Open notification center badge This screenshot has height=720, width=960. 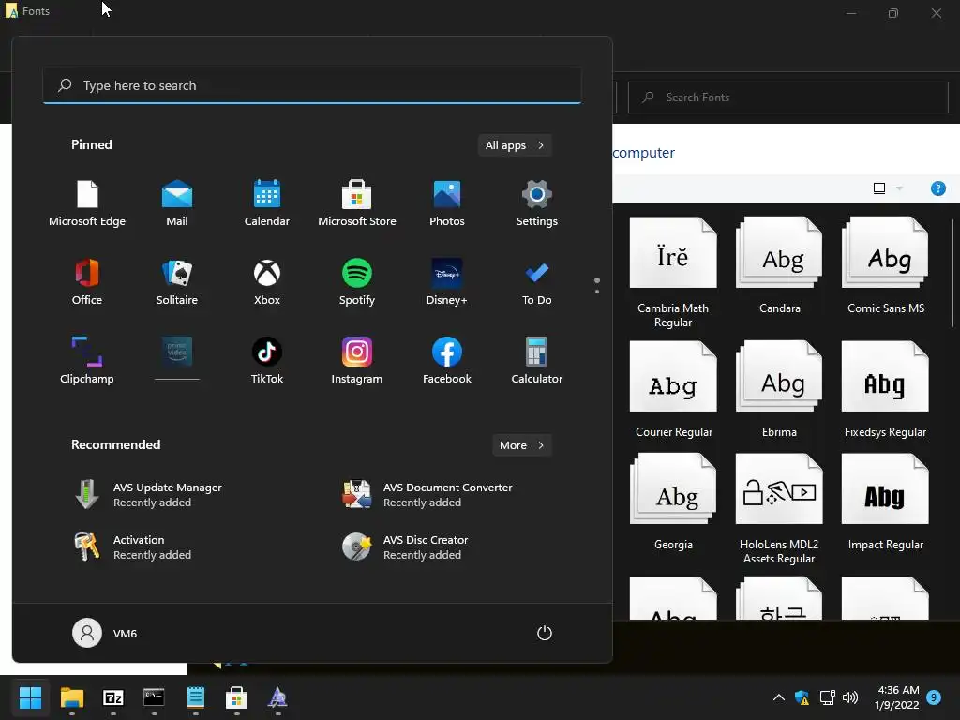pyautogui.click(x=934, y=697)
